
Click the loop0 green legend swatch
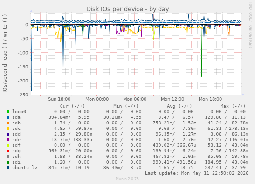coord(8,112)
